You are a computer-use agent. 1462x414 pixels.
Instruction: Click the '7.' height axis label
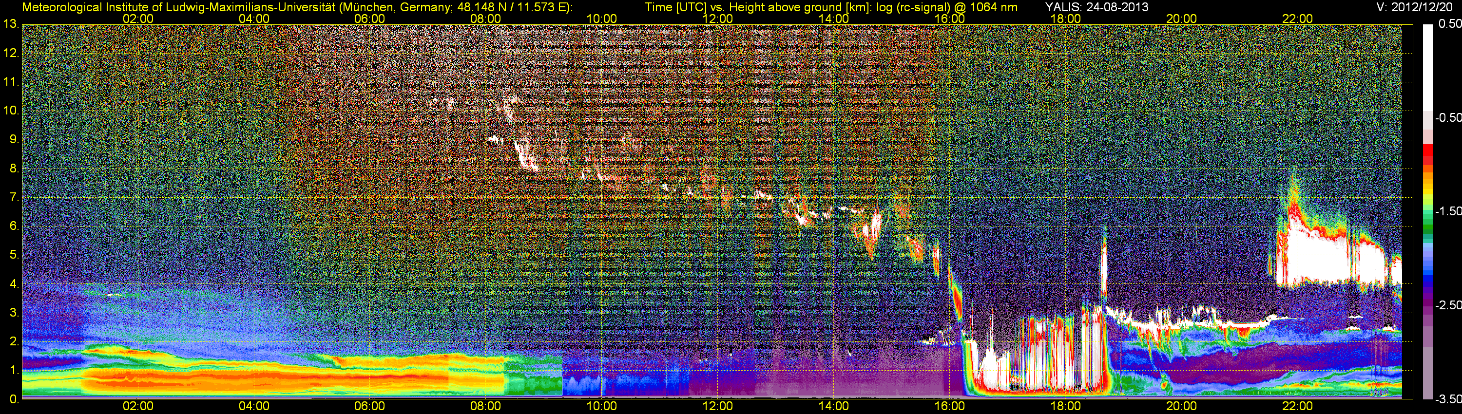tap(14, 197)
